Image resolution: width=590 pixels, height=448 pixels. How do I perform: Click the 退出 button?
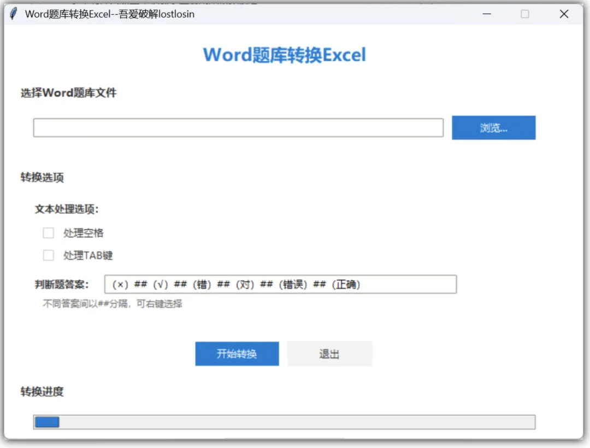pos(329,353)
